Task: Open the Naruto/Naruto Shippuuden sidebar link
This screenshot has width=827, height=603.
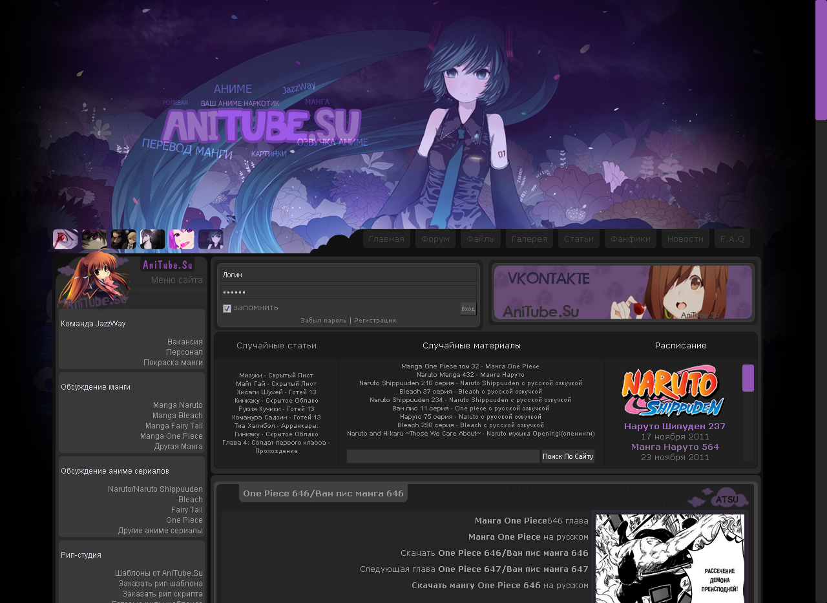Action: pos(155,489)
